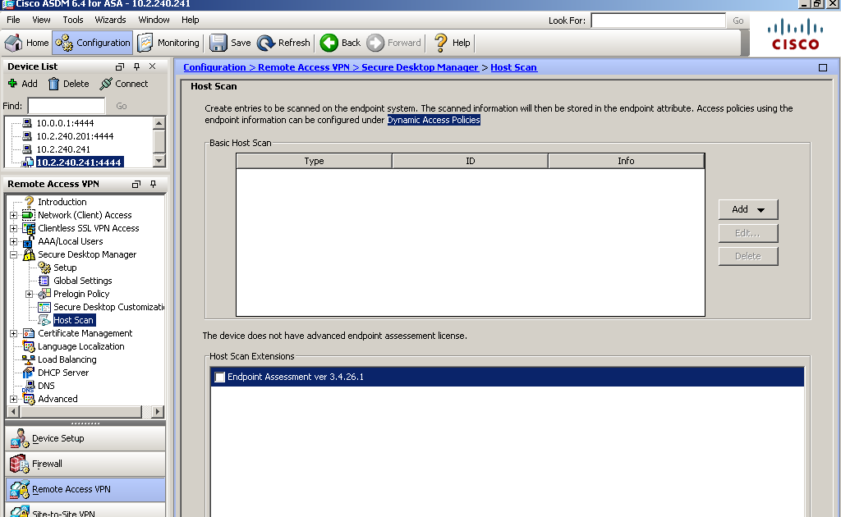This screenshot has height=517, width=841.
Task: Delete selected device from list
Action: pos(69,84)
